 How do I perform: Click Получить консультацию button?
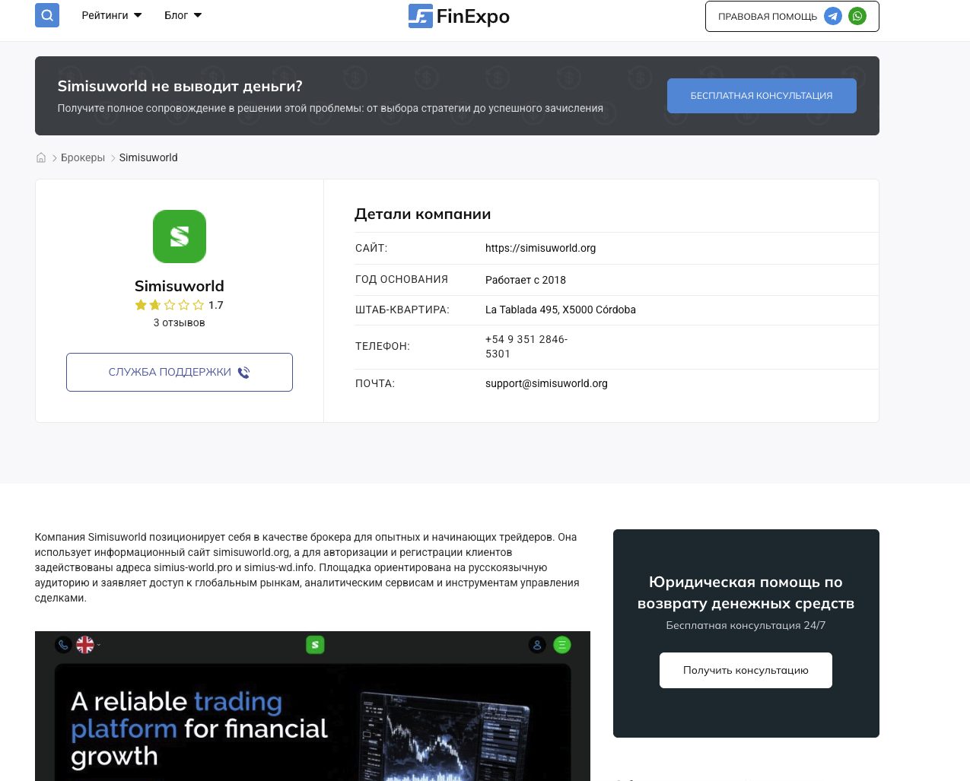pos(746,670)
